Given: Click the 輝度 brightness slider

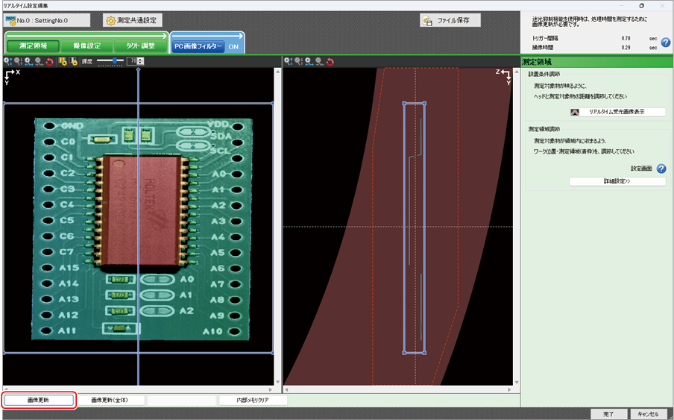Looking at the screenshot, I should (113, 61).
